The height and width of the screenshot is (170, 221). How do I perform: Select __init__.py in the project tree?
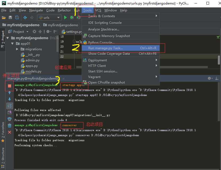32,55
